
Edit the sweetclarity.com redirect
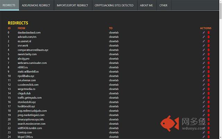pos(204,54)
